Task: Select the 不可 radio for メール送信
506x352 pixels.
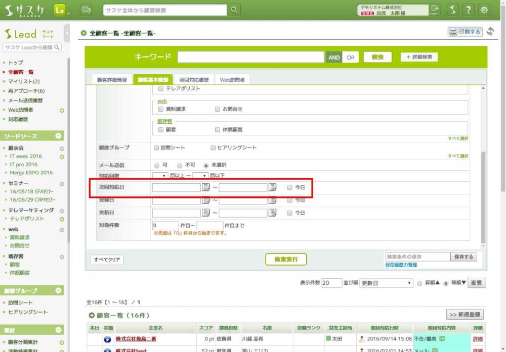Action: tap(180, 165)
